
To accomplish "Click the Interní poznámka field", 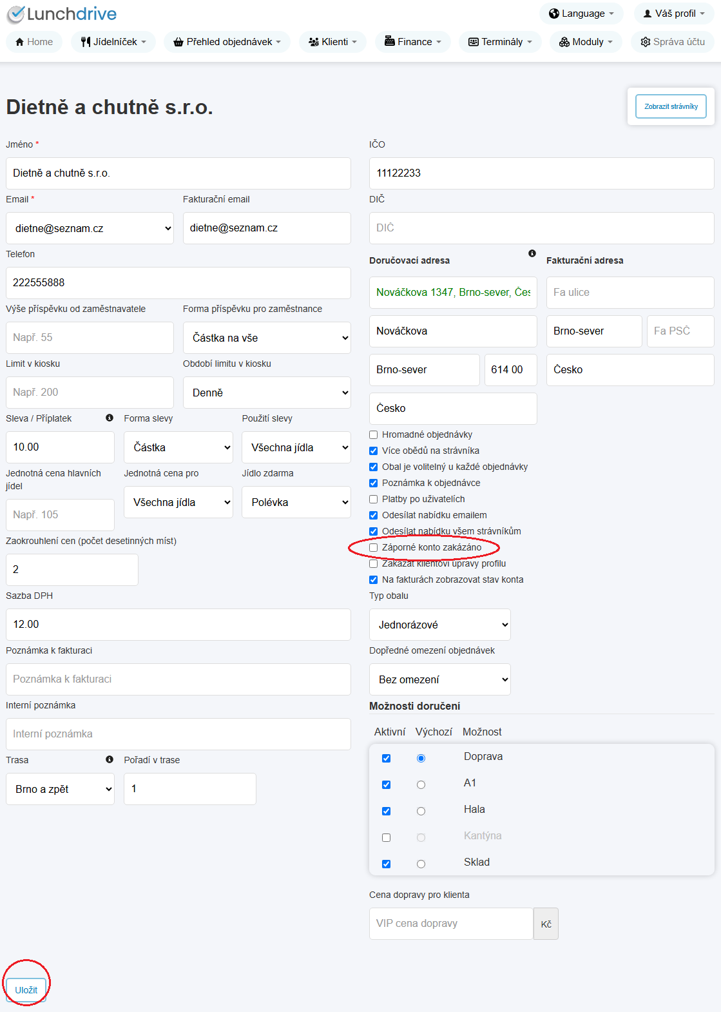I will 178,734.
